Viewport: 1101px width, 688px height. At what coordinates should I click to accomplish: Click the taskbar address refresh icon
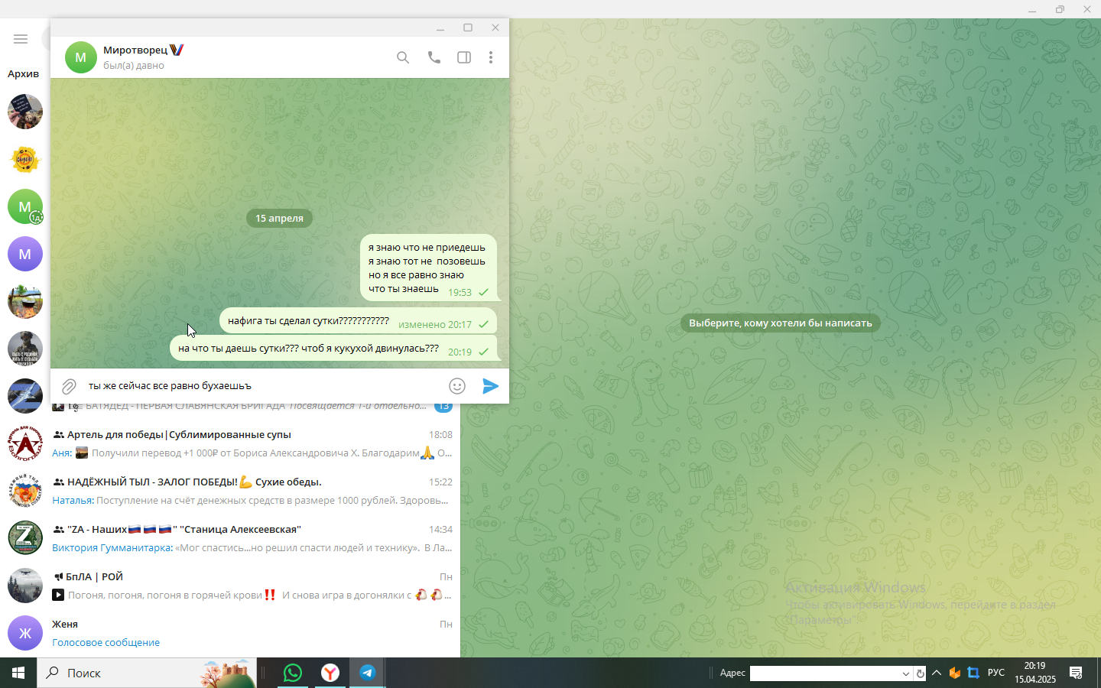pos(921,673)
